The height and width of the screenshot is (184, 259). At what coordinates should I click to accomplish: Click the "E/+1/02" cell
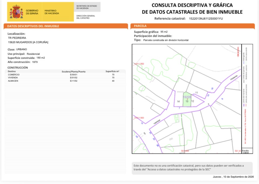pos(74,81)
